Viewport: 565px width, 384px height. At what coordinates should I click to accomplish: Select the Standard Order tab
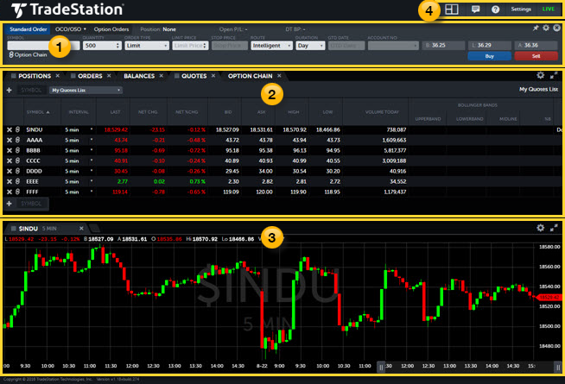point(29,29)
